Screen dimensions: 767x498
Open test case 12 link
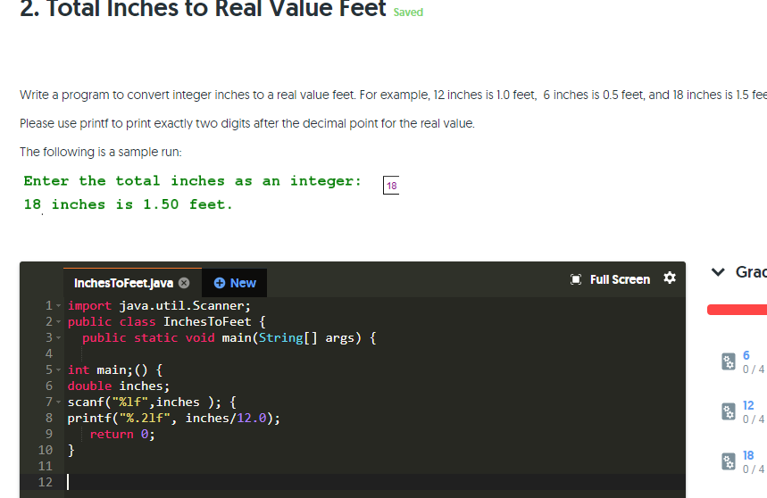[748, 405]
